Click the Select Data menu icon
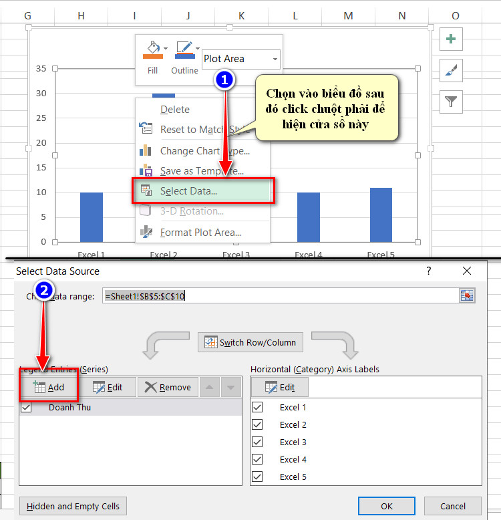501x520 pixels. coord(146,190)
